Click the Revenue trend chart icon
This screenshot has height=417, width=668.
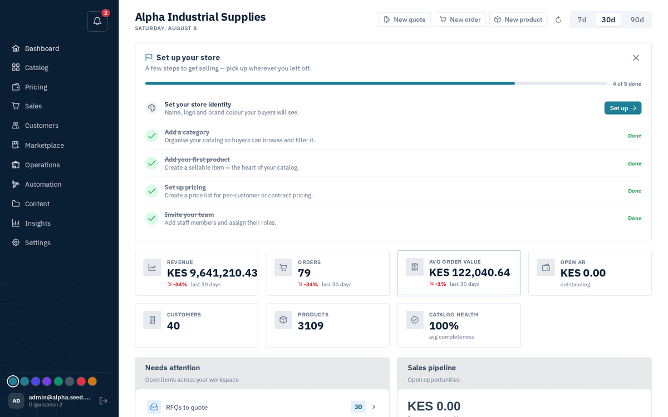[153, 267]
